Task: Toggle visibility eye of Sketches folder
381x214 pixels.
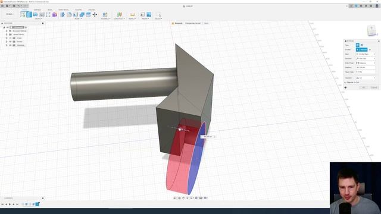Action: 10,45
